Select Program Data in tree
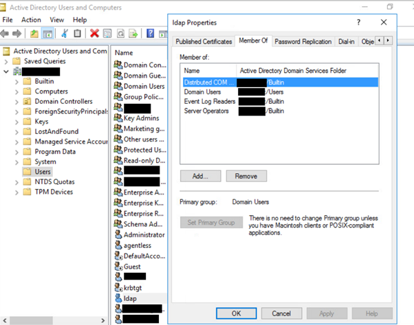This screenshot has width=414, height=325. [50, 151]
